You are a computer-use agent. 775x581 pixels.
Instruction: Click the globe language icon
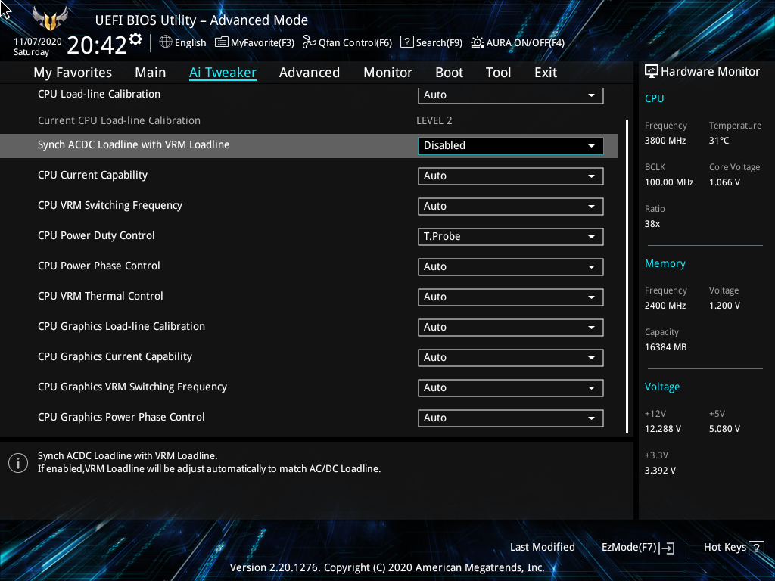[166, 42]
